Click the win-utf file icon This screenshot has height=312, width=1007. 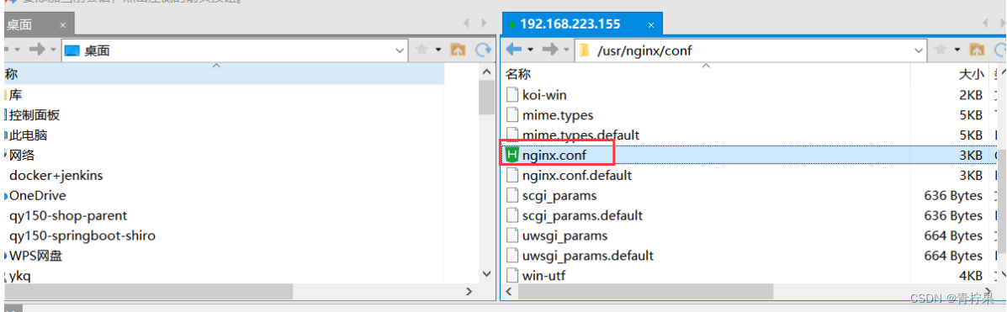tap(511, 276)
